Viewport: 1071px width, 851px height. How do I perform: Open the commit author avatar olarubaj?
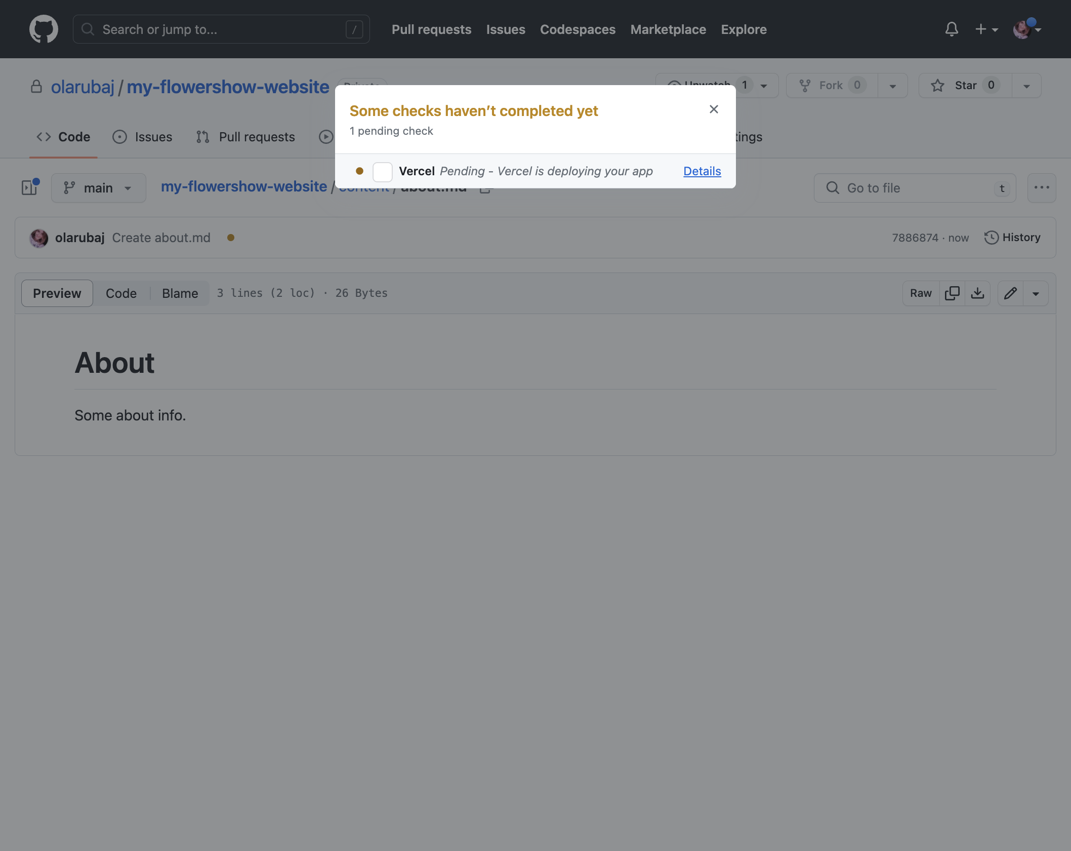point(39,238)
